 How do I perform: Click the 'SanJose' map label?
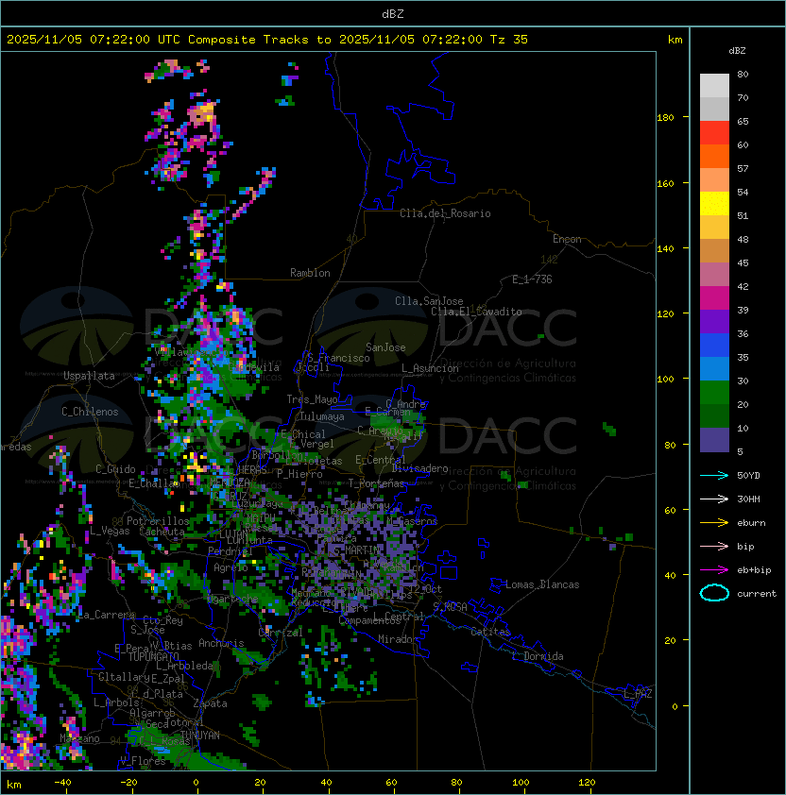point(385,347)
